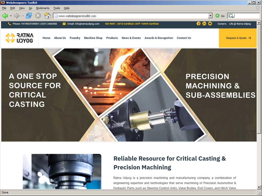Open the Awards & Recognition page
Viewport: 262px width, 196px height.
[x=159, y=38]
